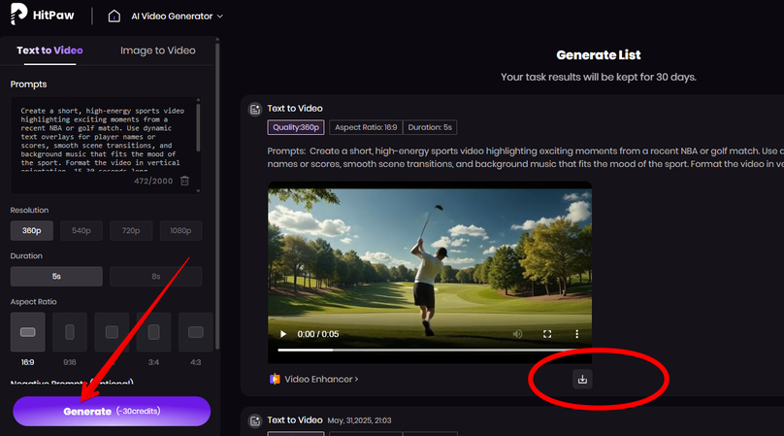This screenshot has height=436, width=784.
Task: Switch to the Image to Video tab
Action: pos(157,50)
